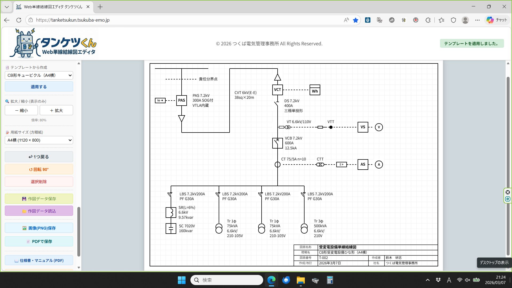Screen dimensions: 512x288
Task: Open File Explorer from the taskbar
Action: pos(301,280)
